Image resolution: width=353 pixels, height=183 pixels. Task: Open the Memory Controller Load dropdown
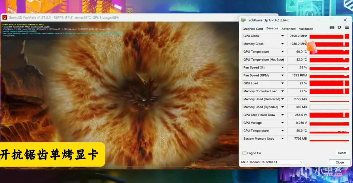pyautogui.click(x=283, y=91)
